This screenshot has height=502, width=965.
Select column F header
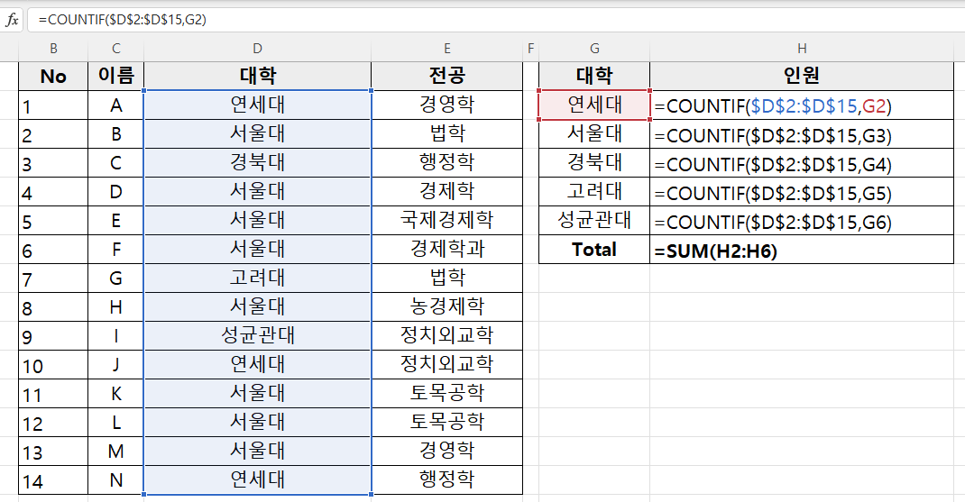pyautogui.click(x=530, y=49)
